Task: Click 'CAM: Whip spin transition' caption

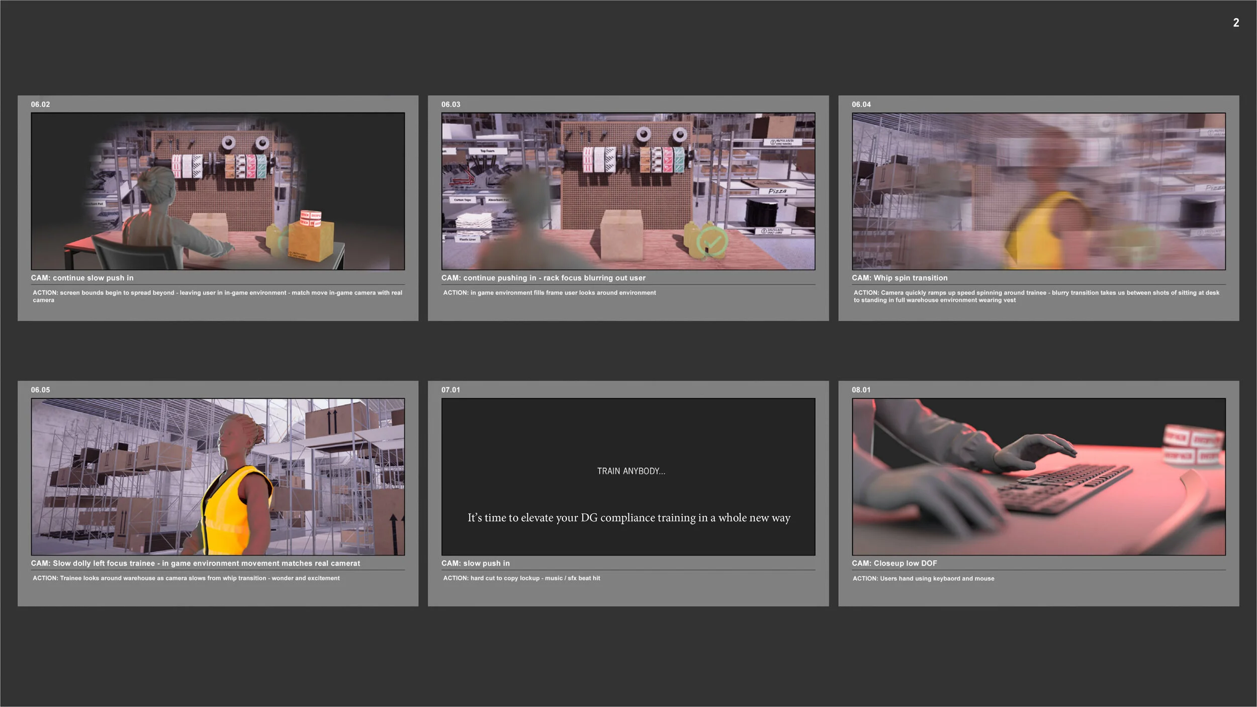Action: [899, 278]
